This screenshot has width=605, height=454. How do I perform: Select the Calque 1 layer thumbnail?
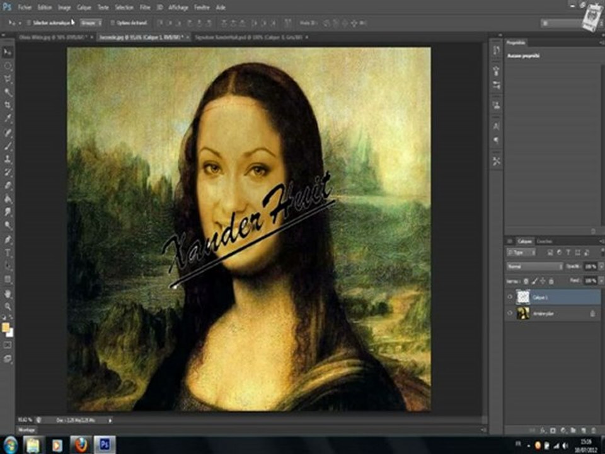(x=523, y=297)
